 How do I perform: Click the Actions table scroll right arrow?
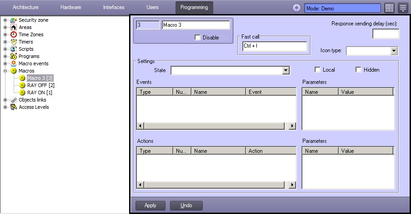292,185
